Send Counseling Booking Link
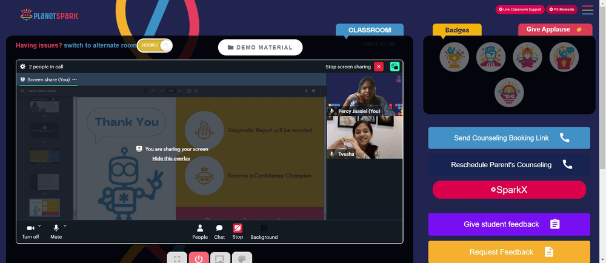This screenshot has height=263, width=606. 509,138
